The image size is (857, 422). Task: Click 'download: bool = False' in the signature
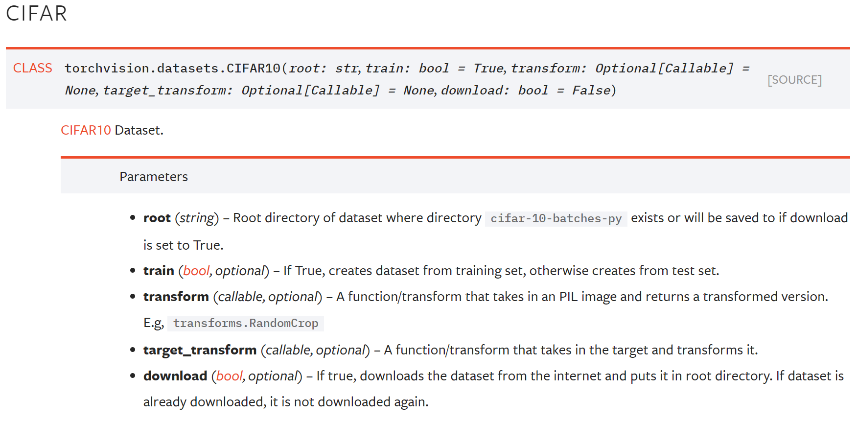pos(526,90)
